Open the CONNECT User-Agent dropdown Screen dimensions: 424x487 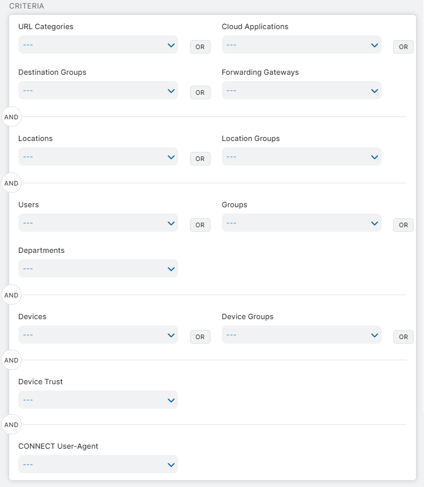[x=98, y=464]
